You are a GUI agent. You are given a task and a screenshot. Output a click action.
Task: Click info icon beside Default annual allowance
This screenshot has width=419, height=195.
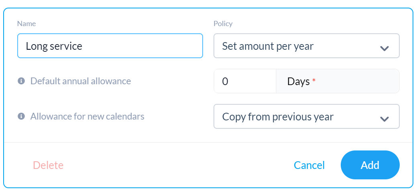21,81
